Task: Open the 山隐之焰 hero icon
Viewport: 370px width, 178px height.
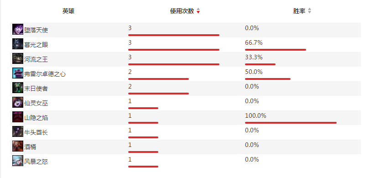Action: tap(18, 117)
